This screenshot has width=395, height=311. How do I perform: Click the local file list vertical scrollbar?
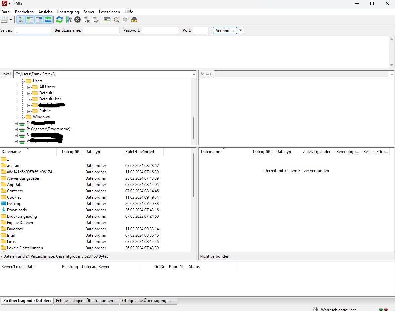coord(193,175)
